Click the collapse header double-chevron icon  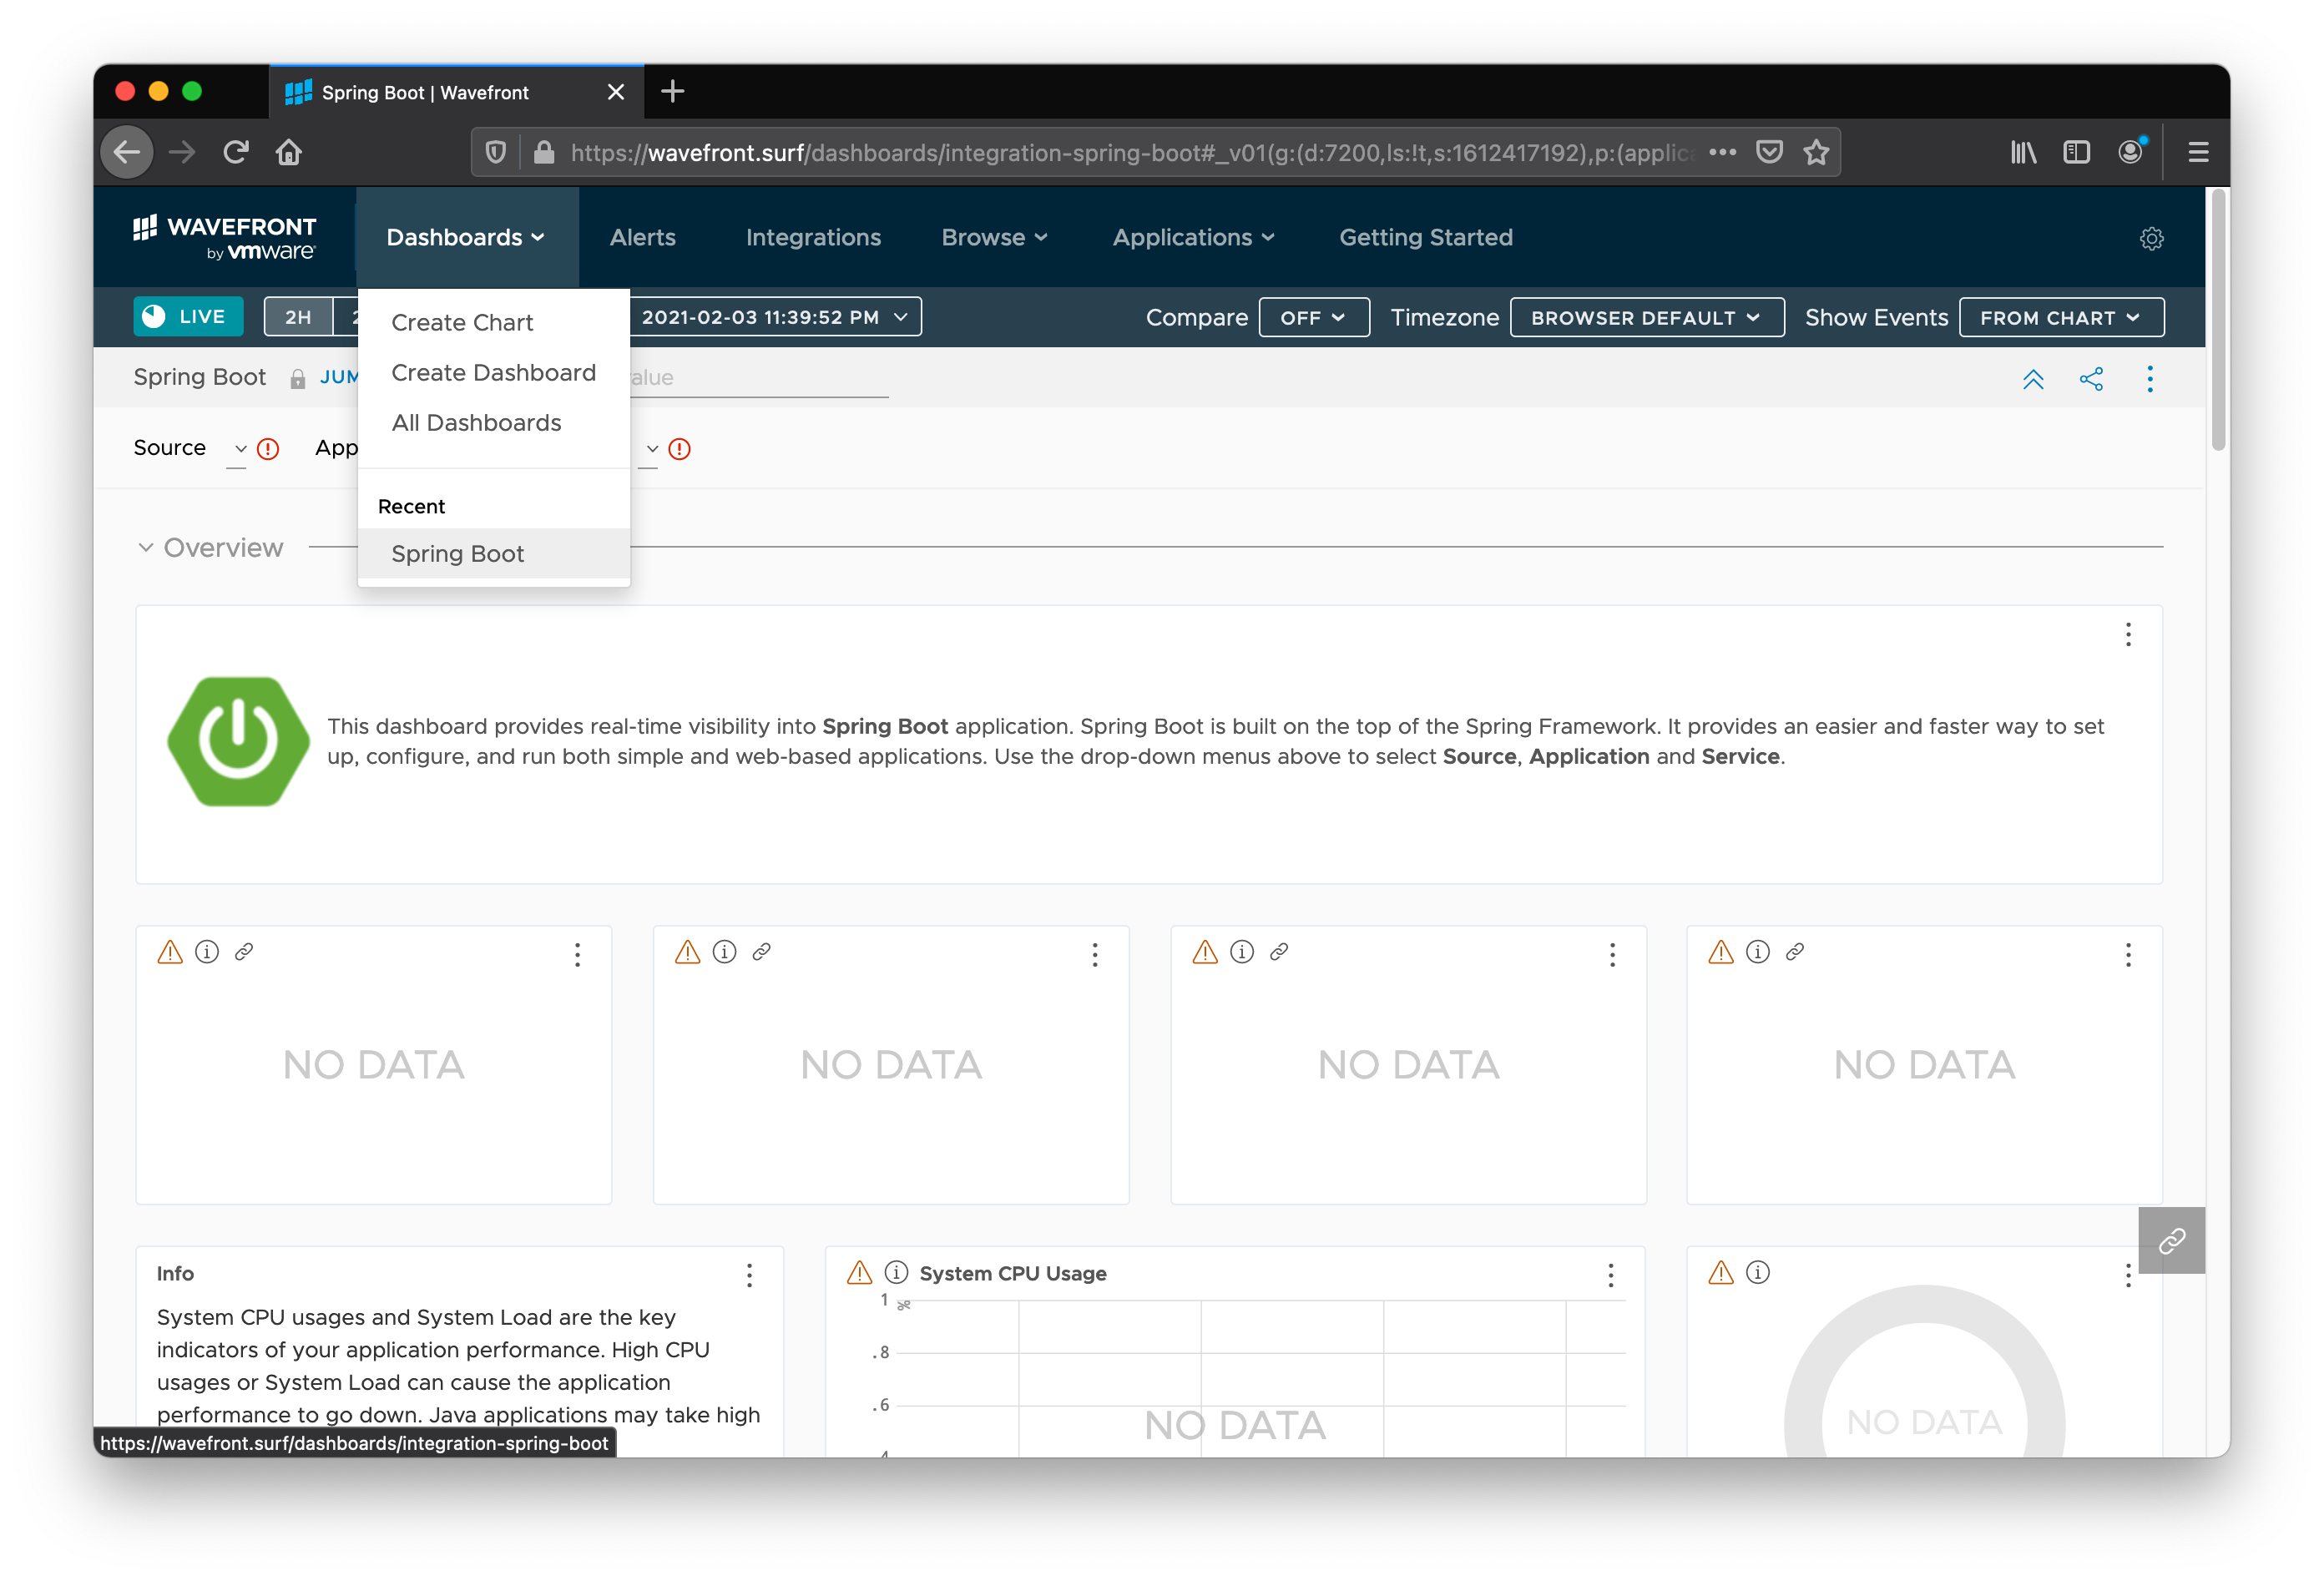(2033, 379)
